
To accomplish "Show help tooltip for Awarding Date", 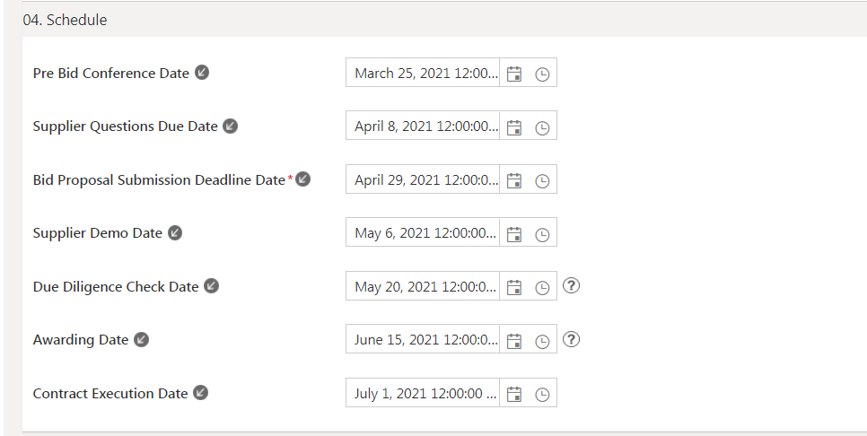I will click(571, 339).
